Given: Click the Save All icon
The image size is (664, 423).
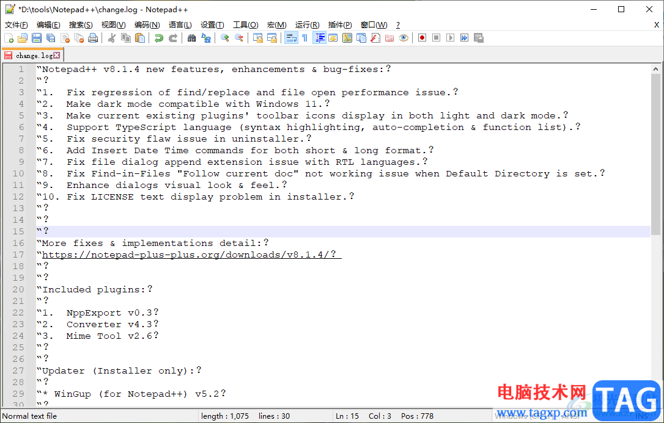Looking at the screenshot, I should [x=51, y=38].
